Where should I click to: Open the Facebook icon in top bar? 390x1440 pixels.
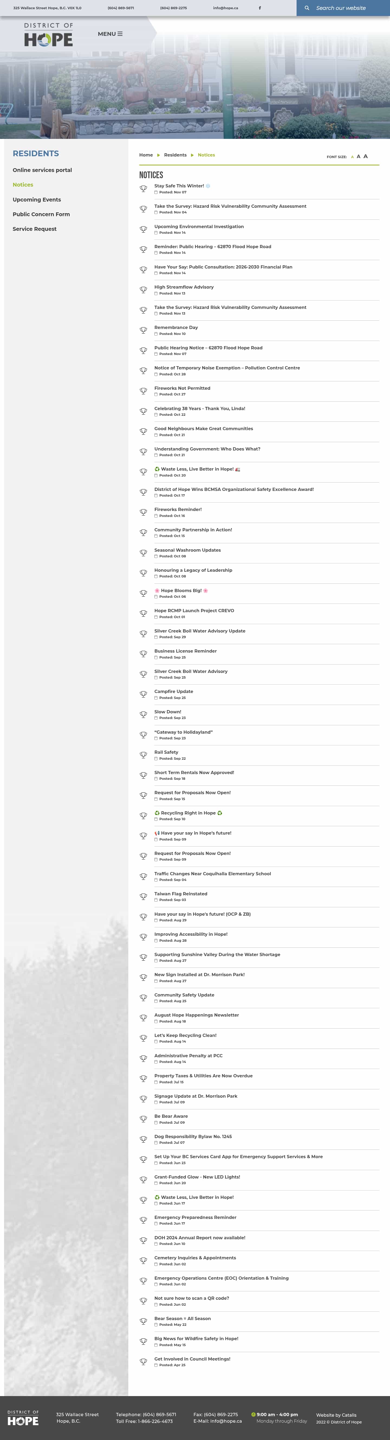pyautogui.click(x=259, y=8)
